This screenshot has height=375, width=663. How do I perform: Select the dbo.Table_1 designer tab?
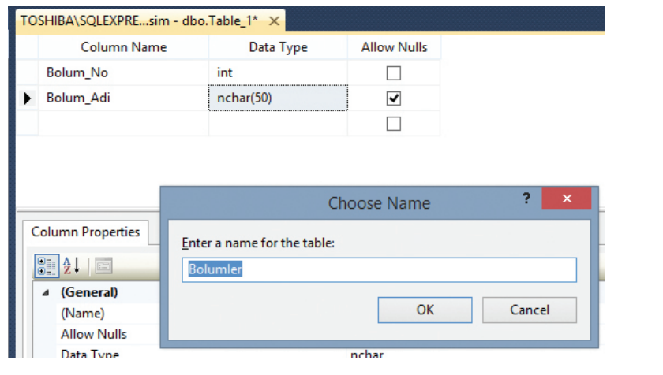(142, 21)
